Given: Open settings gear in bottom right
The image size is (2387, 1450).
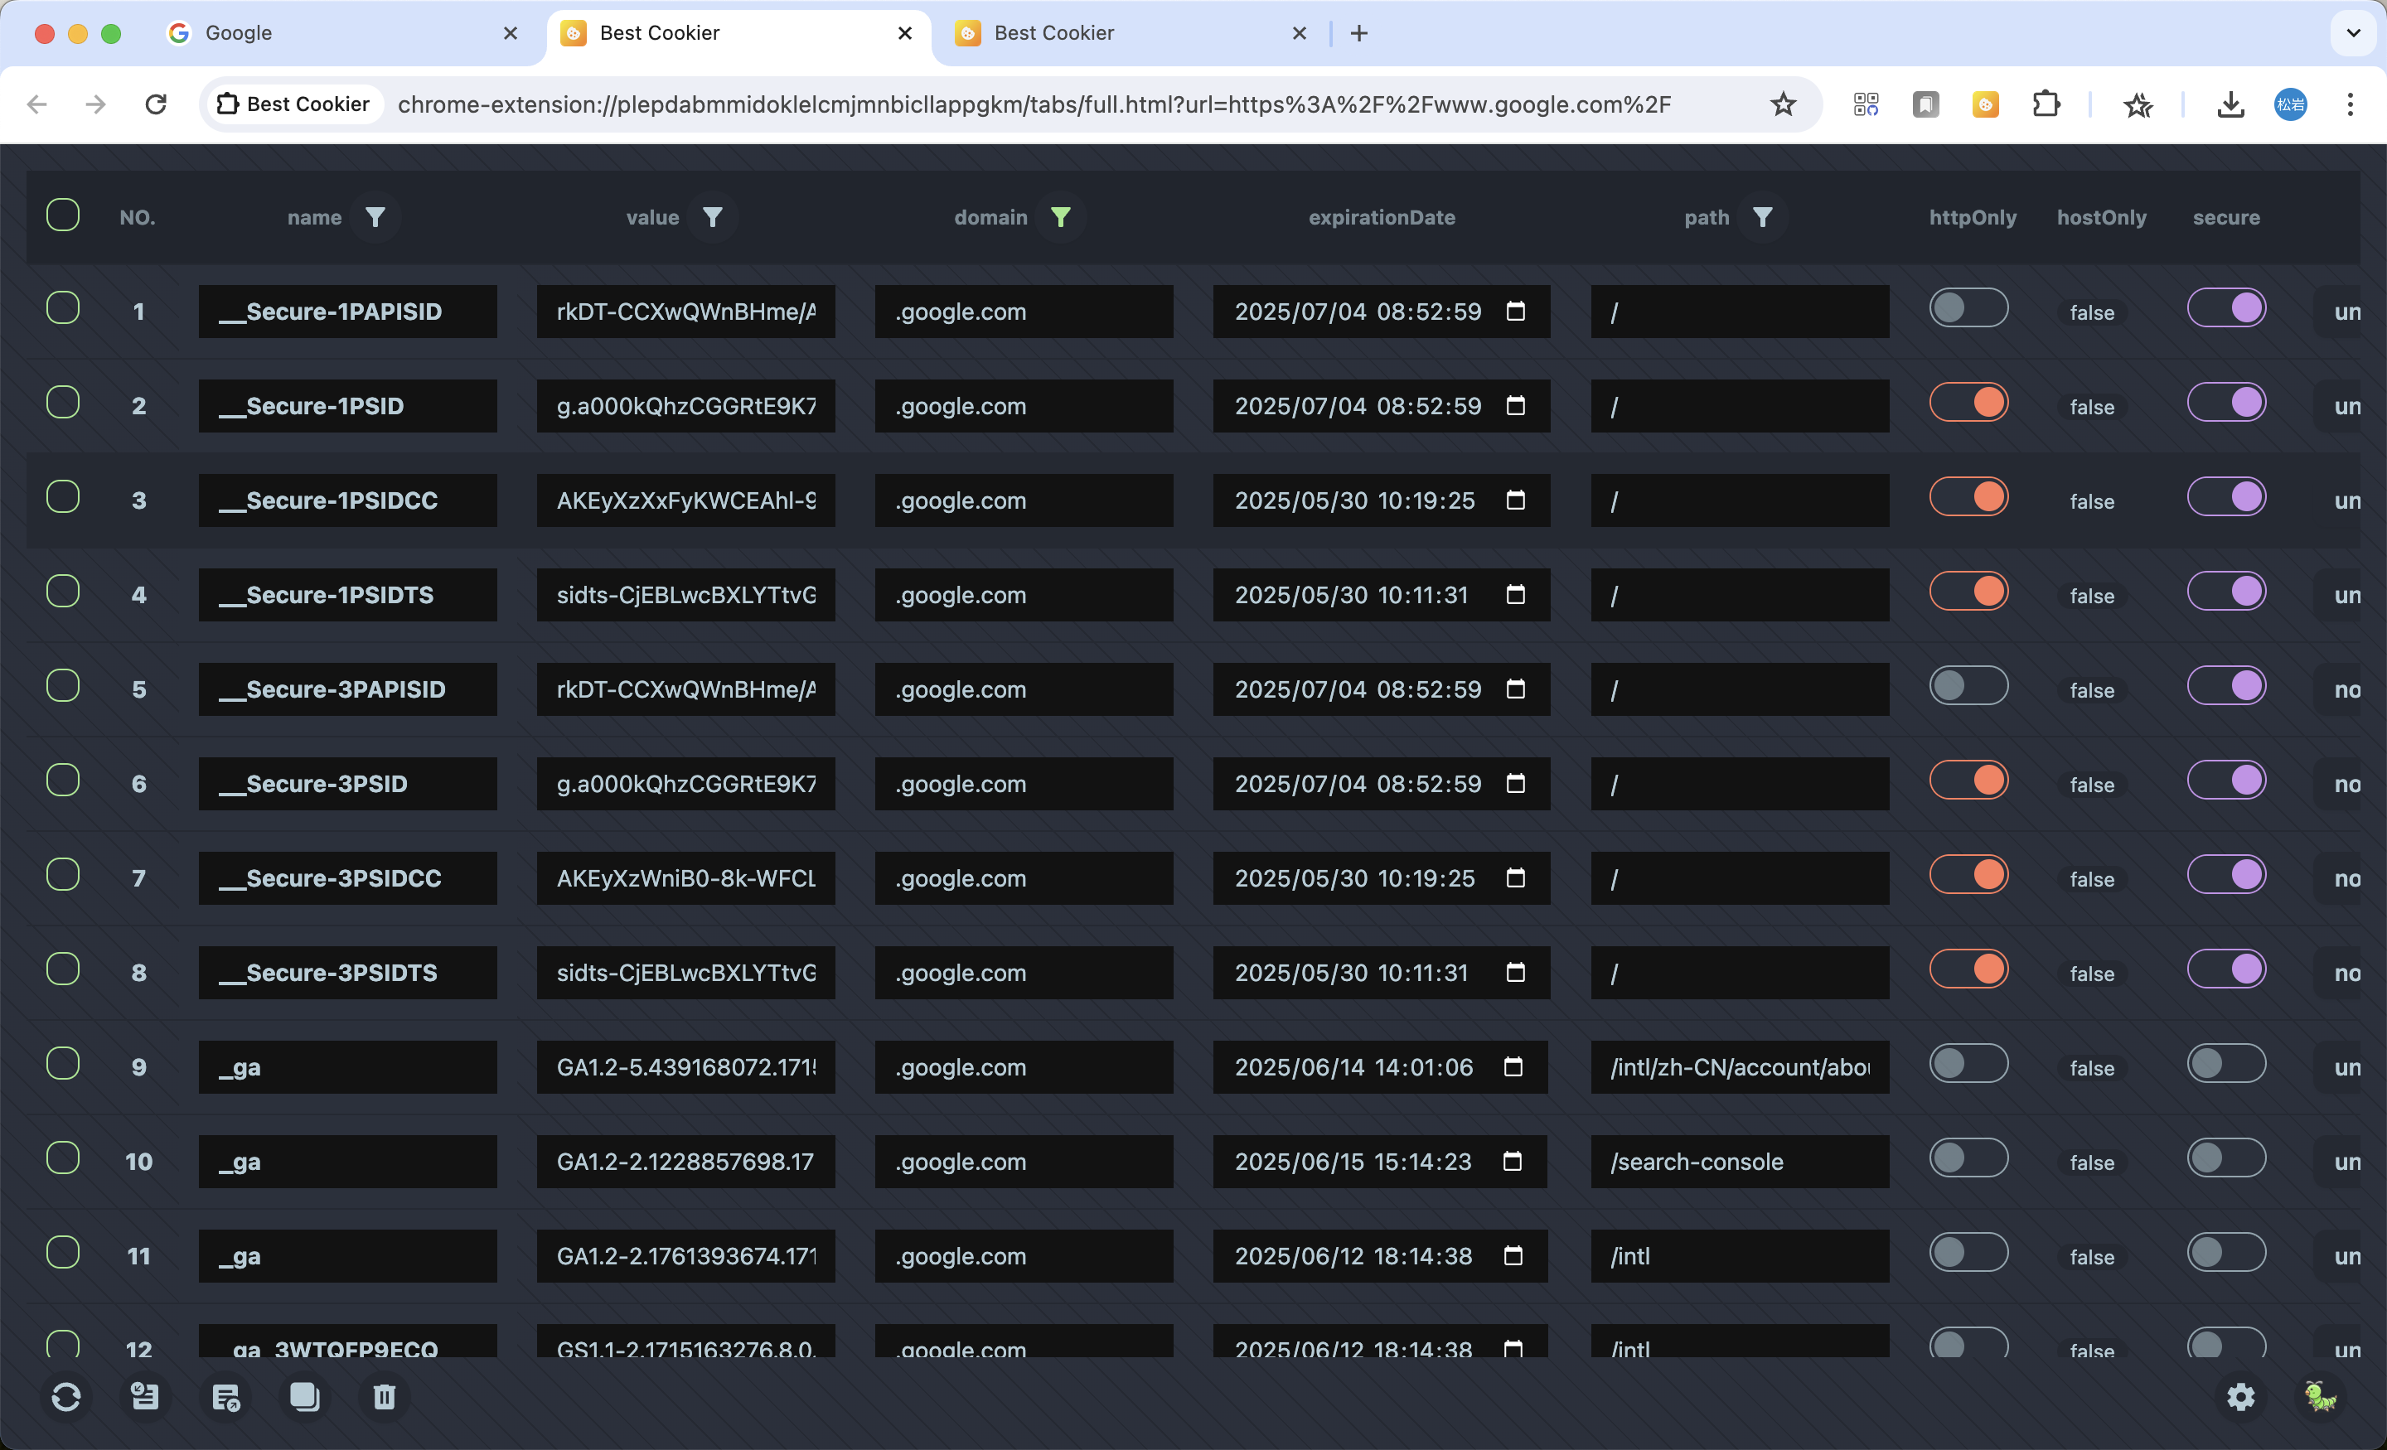Looking at the screenshot, I should point(2241,1397).
